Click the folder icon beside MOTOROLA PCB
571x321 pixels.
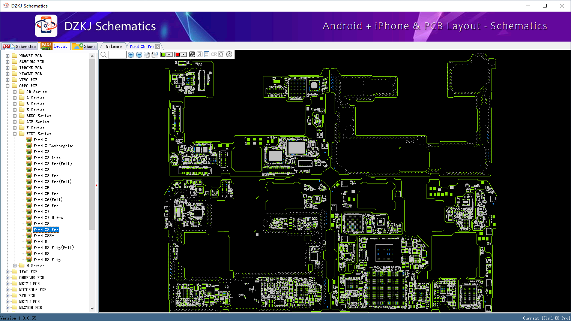click(x=15, y=290)
